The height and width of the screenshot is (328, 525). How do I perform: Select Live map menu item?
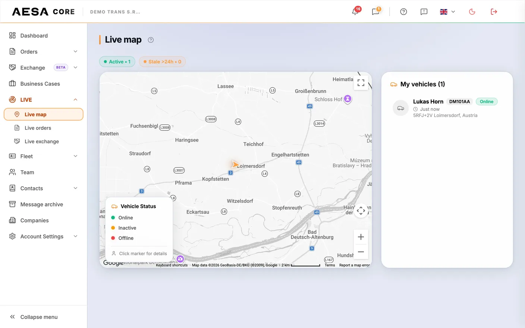[x=44, y=114]
